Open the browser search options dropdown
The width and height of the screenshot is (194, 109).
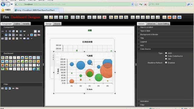[192, 4]
